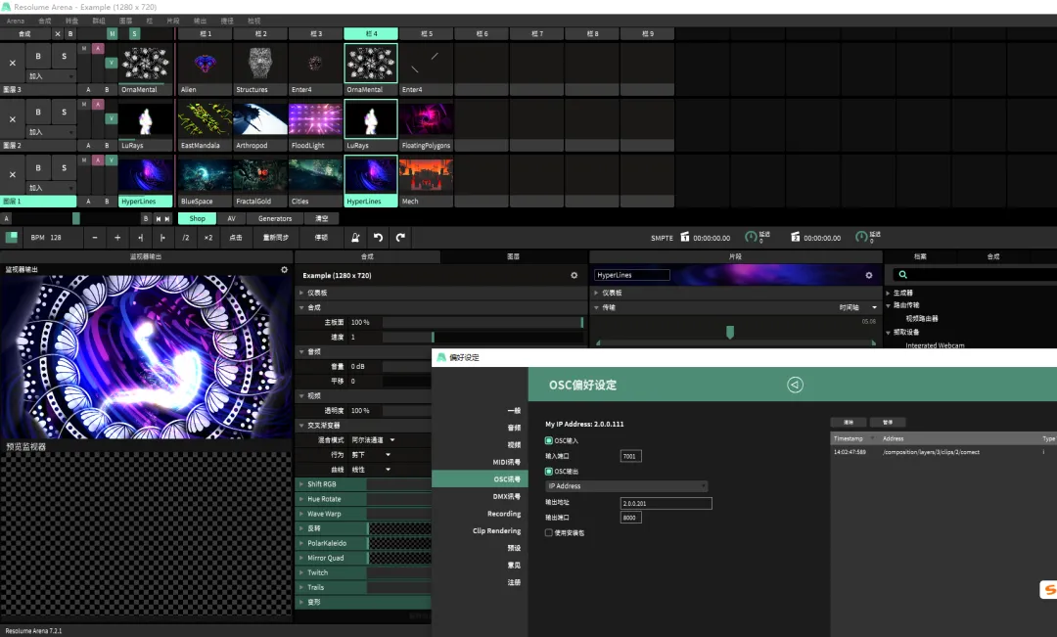
Task: Click the 输出地址 2.0.0.201 field
Action: (666, 503)
